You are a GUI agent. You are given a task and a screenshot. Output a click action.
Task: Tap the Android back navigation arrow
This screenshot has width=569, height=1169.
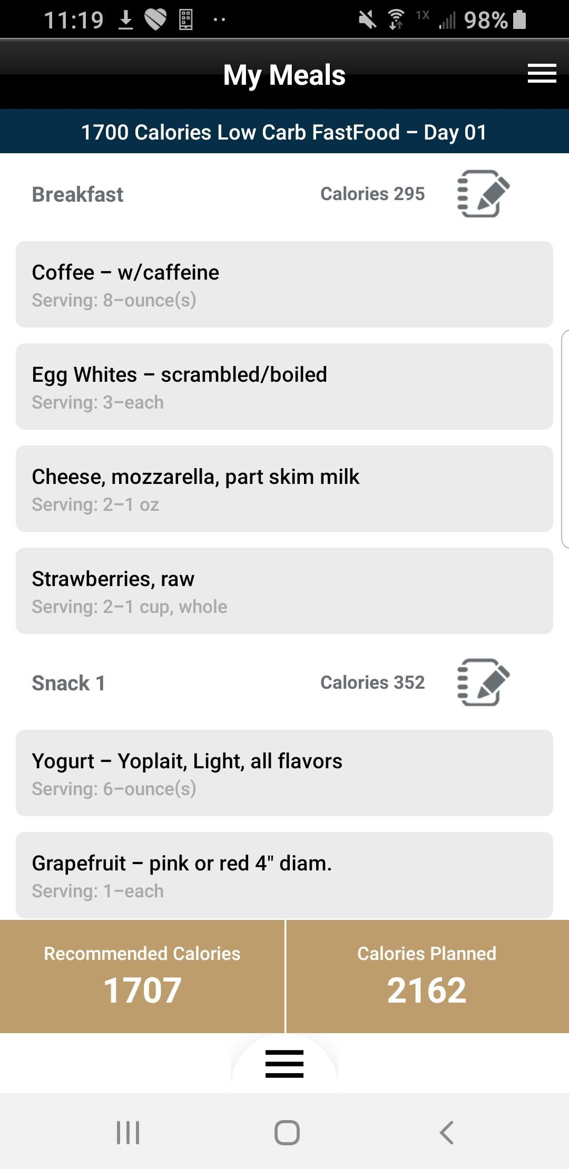tap(447, 1132)
